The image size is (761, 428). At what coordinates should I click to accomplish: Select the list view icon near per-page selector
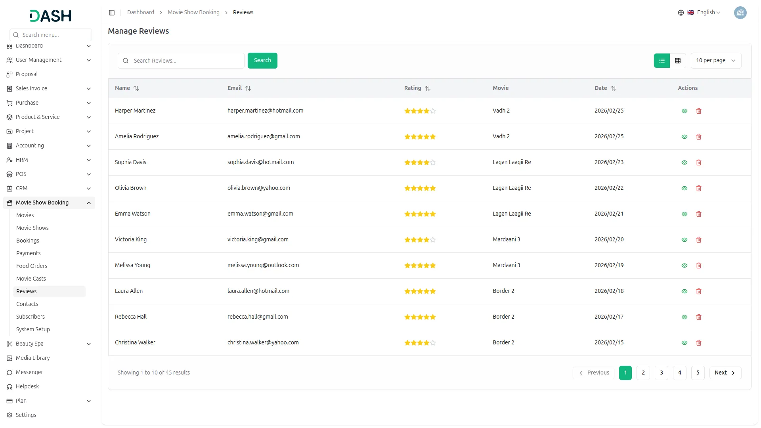point(662,60)
